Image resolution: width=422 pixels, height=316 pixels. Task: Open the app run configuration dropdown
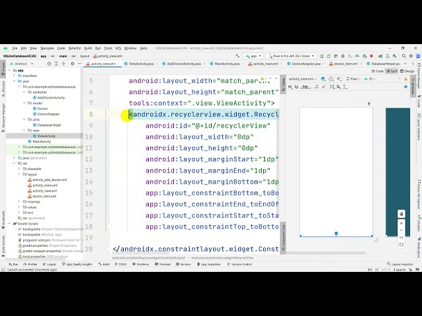point(253,56)
